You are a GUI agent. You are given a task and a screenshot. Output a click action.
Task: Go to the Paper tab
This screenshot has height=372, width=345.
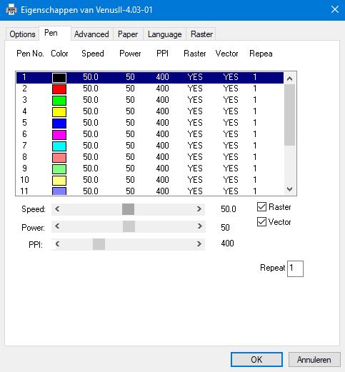pos(128,34)
